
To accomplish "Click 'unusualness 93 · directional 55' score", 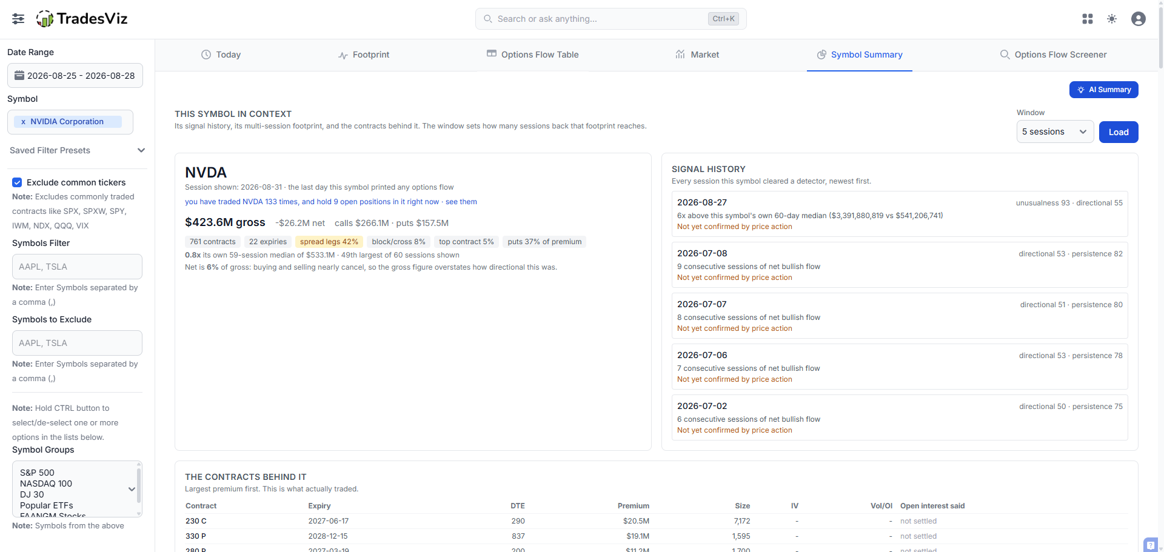I will click(1069, 203).
